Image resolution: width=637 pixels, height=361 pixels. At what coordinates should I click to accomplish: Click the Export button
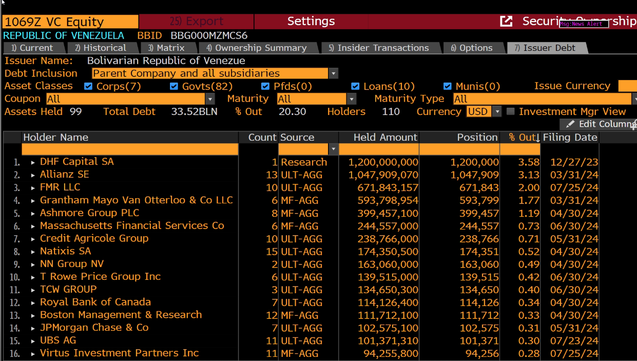click(x=197, y=22)
